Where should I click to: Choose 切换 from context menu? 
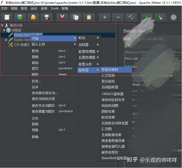pos(54,130)
